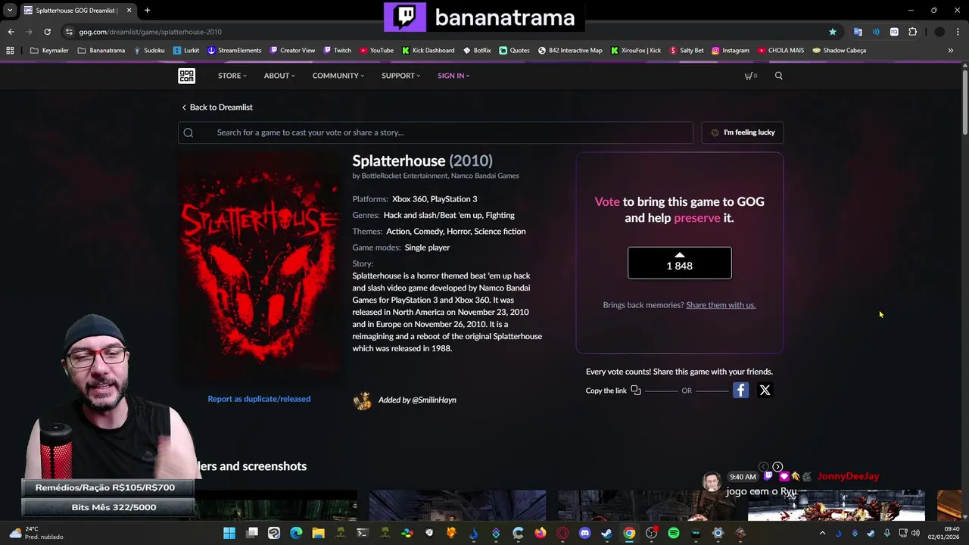Open the StreamElements bookmark
This screenshot has width=969, height=545.
click(235, 51)
